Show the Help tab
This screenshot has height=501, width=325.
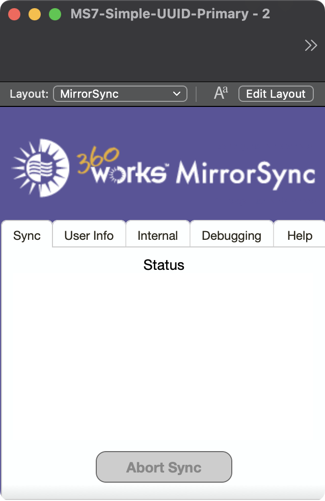300,236
